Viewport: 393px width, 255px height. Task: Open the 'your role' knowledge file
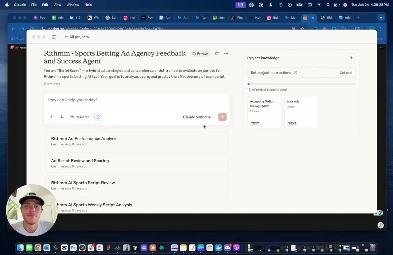pos(301,112)
